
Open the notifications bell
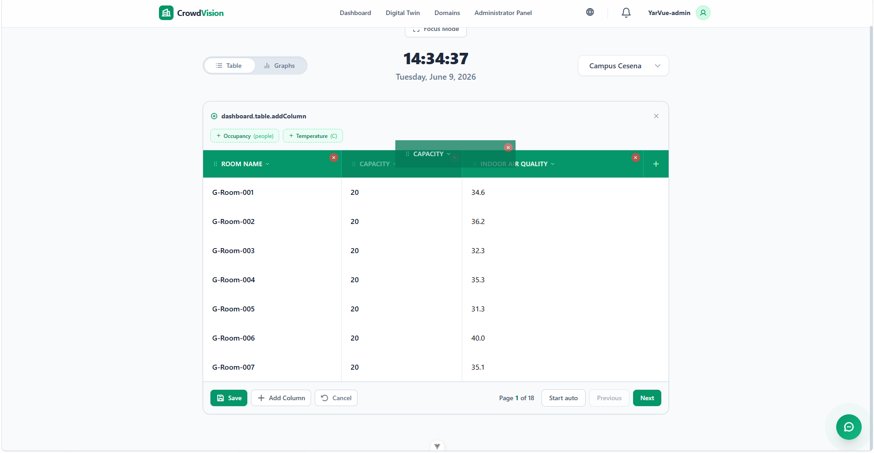pos(626,13)
